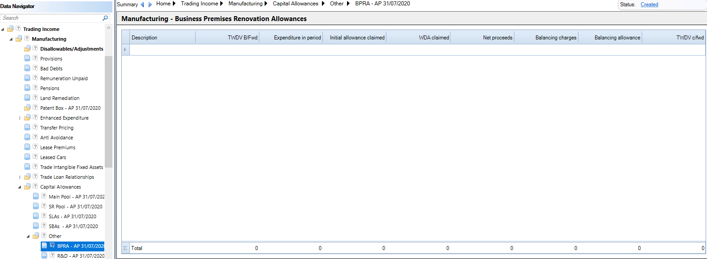Select Trade Loan Relationships in tree
The height and width of the screenshot is (259, 707).
pos(67,177)
